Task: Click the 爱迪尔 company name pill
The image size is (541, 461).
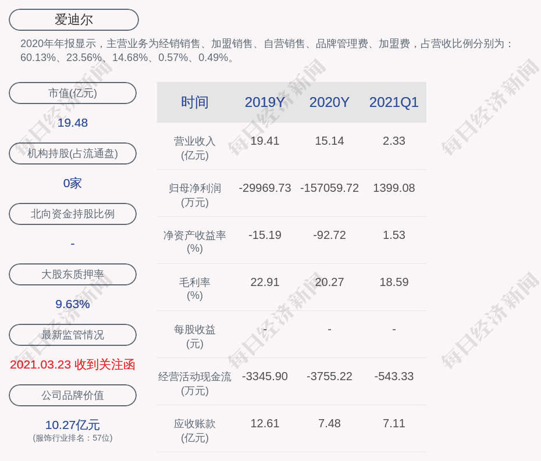Action: coord(74,20)
